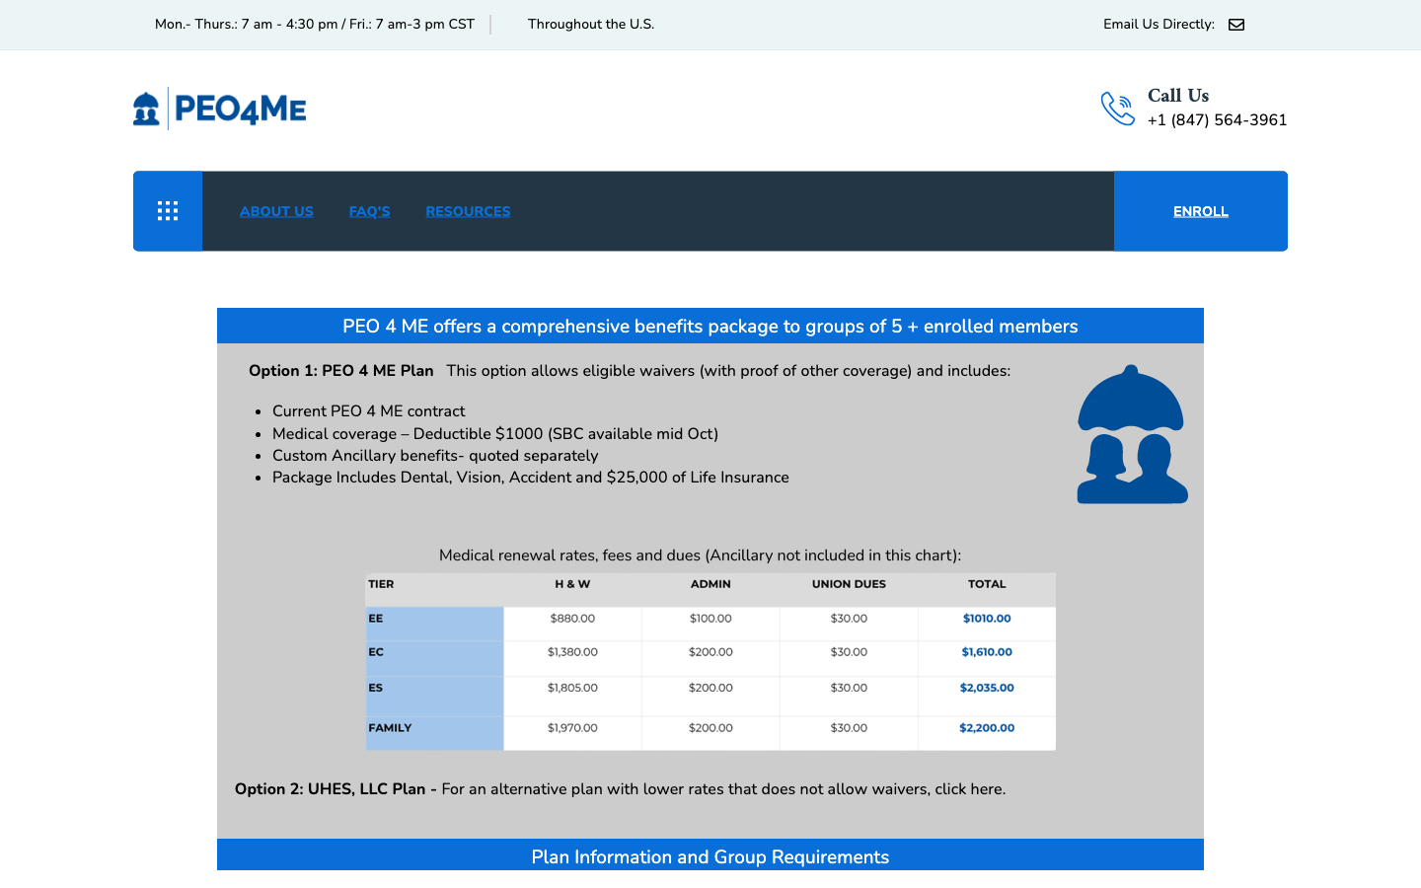Click the $100.00 admin fee cell
This screenshot has width=1421, height=888.
[x=710, y=619]
